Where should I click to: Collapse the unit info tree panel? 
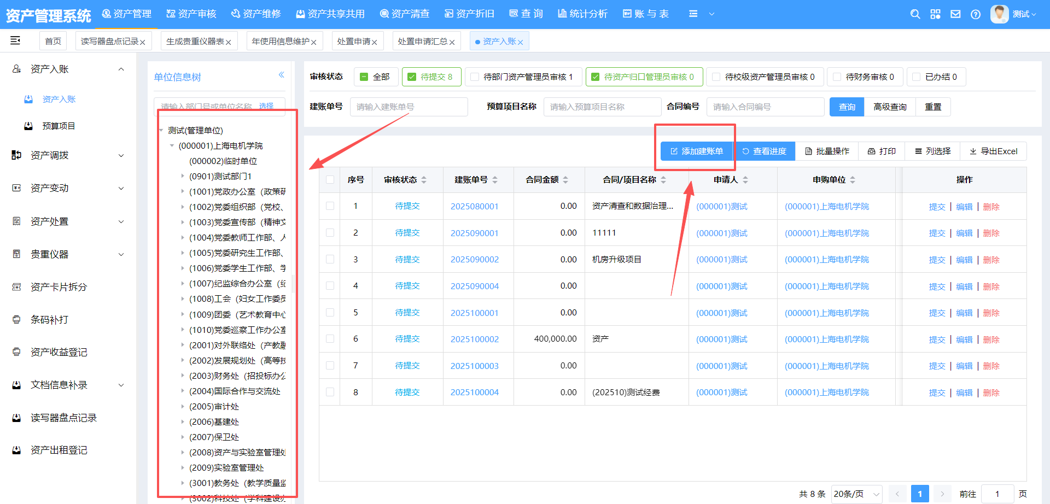[281, 75]
